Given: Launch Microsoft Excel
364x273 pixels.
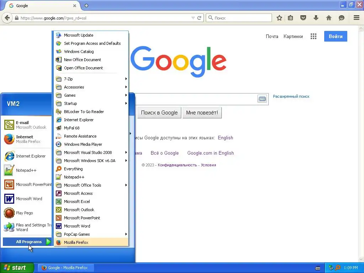Looking at the screenshot, I should click(x=91, y=202).
